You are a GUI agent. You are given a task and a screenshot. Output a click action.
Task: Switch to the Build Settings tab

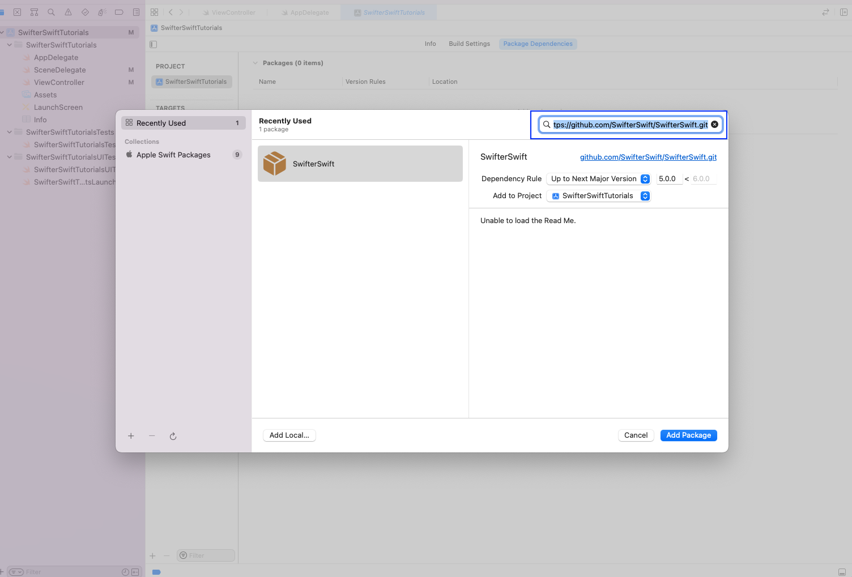470,44
